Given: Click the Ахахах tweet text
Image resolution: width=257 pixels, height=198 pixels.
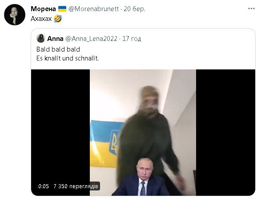Looking at the screenshot, I should pyautogui.click(x=41, y=19).
